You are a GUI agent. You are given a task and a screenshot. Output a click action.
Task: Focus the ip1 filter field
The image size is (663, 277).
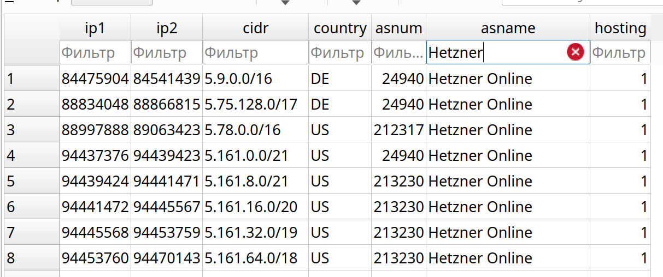(x=95, y=52)
